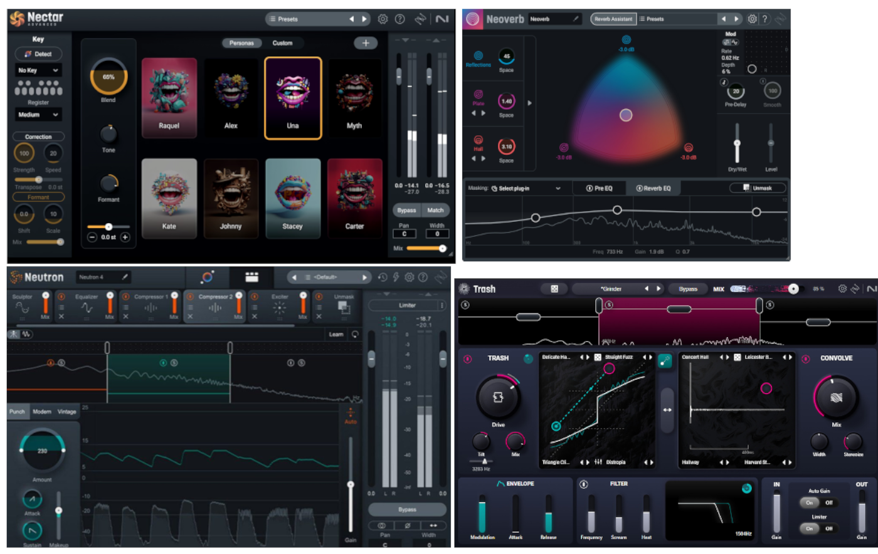Click Neoverb settings gear icon
878x554 pixels.
(752, 19)
